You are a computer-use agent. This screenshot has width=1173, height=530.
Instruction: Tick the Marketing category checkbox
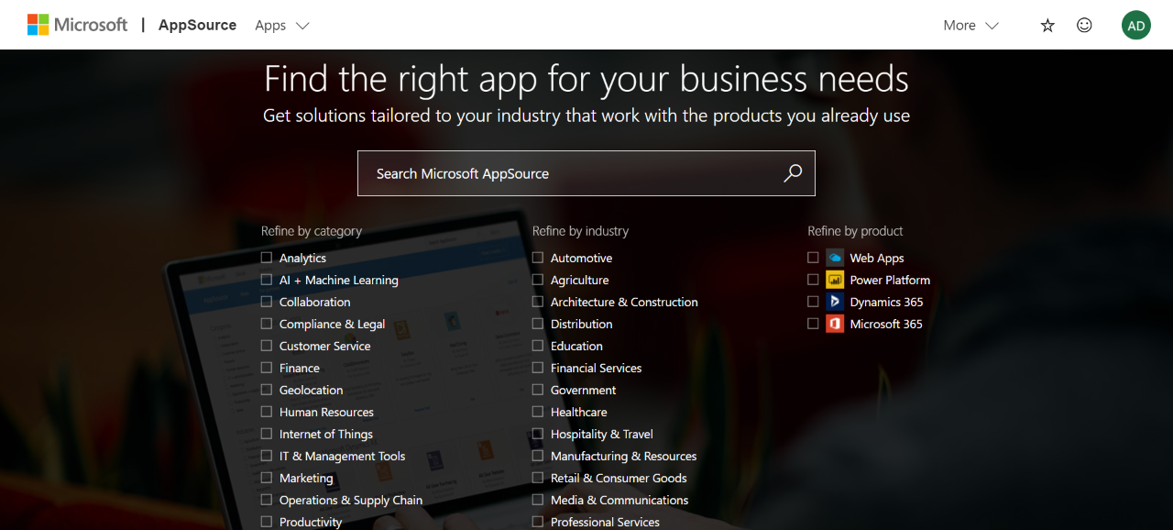[267, 478]
